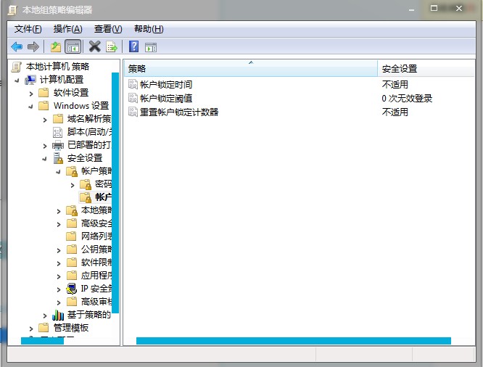Select the 帐户锁定阈值 policy entry

pos(165,99)
